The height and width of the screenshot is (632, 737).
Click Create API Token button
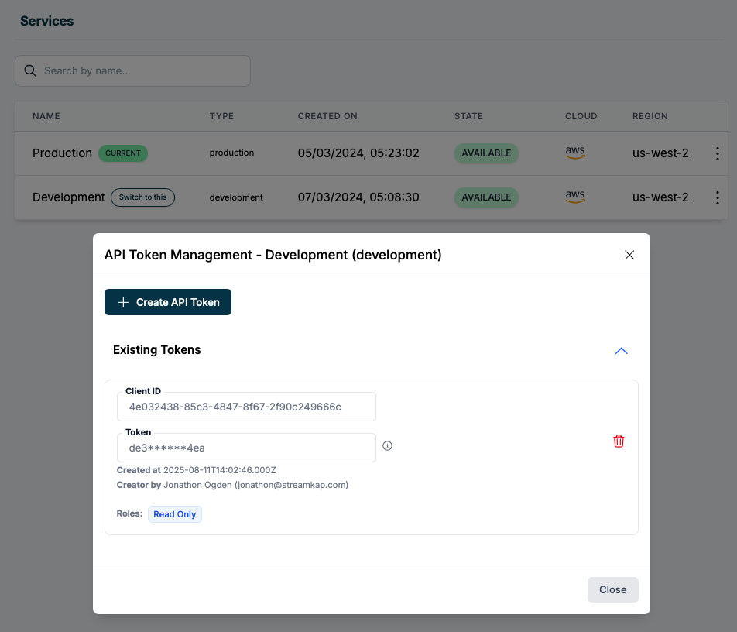point(168,302)
